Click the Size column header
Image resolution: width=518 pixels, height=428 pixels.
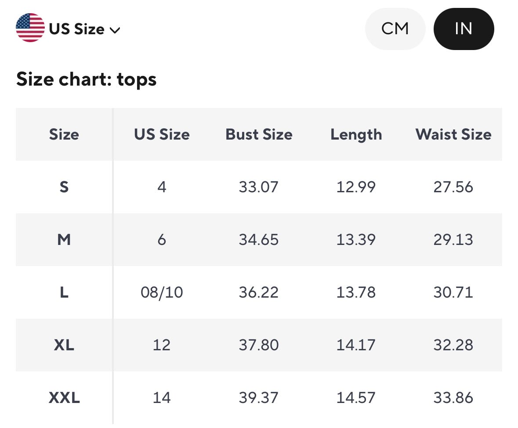pyautogui.click(x=64, y=134)
